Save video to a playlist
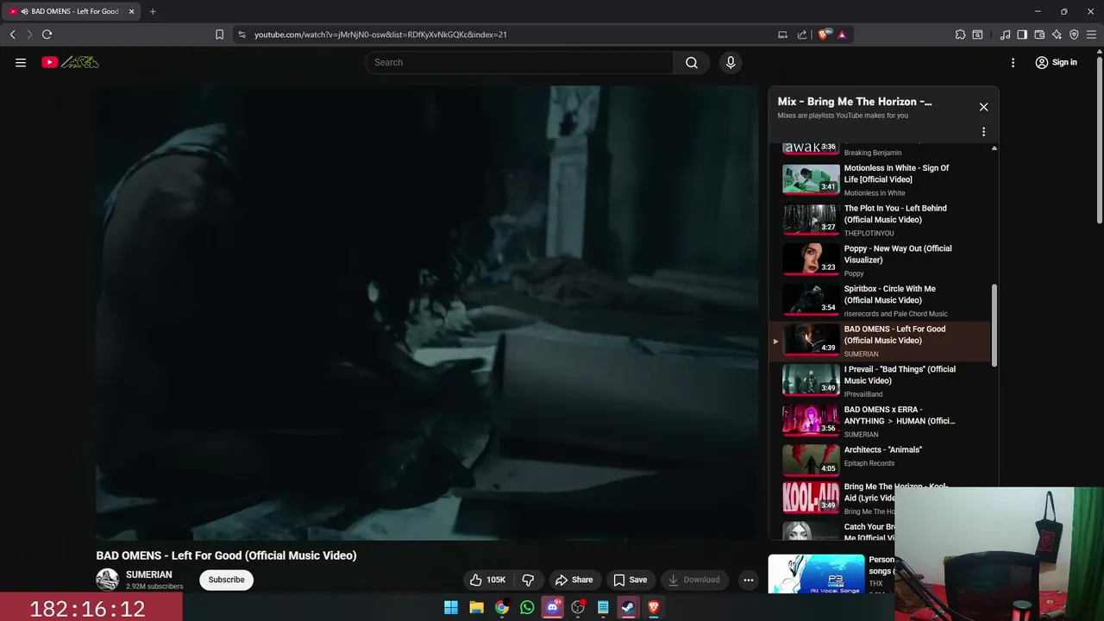Viewport: 1104px width, 621px height. coord(630,580)
